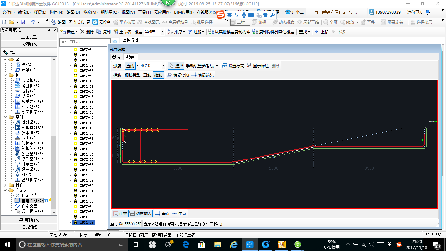This screenshot has height=251, width=446.
Task: Rename the component with 重命名
Action: coord(122,32)
